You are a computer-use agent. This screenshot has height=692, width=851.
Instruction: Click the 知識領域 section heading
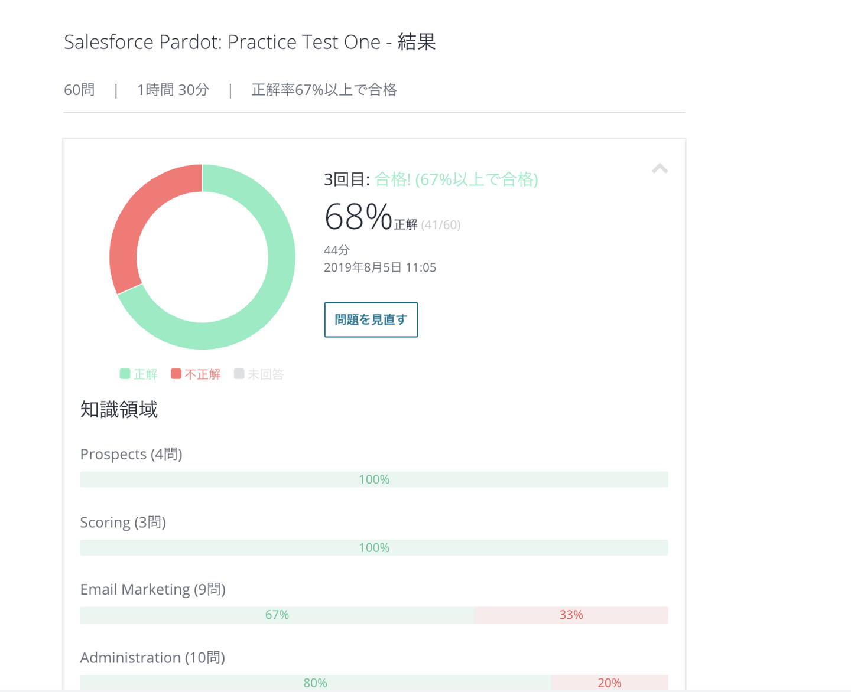(119, 409)
